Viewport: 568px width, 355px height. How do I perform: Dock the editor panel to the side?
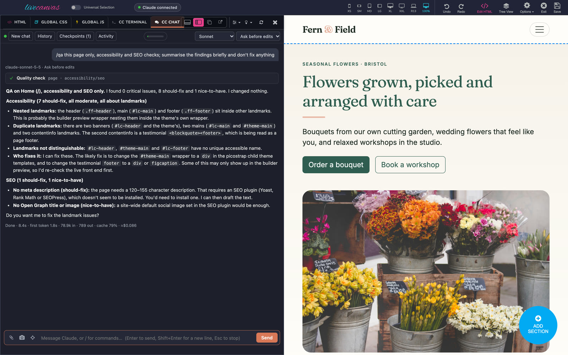click(x=198, y=22)
